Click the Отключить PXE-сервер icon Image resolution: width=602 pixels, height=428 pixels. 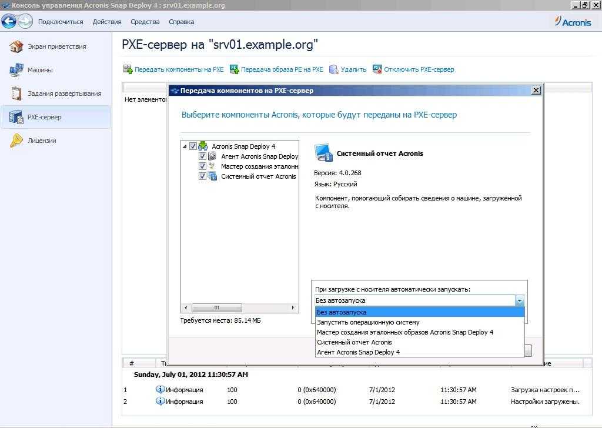pyautogui.click(x=377, y=69)
